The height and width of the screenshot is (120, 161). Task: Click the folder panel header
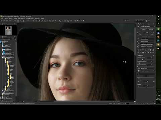8,37
